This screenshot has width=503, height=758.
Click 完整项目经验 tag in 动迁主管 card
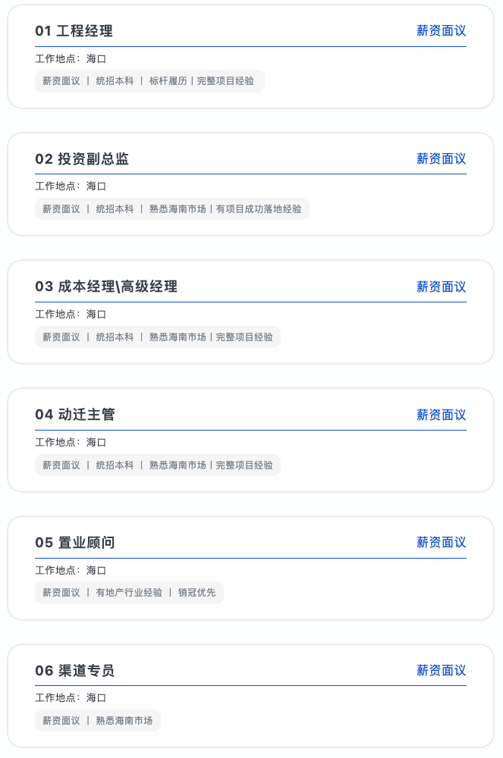pos(244,465)
